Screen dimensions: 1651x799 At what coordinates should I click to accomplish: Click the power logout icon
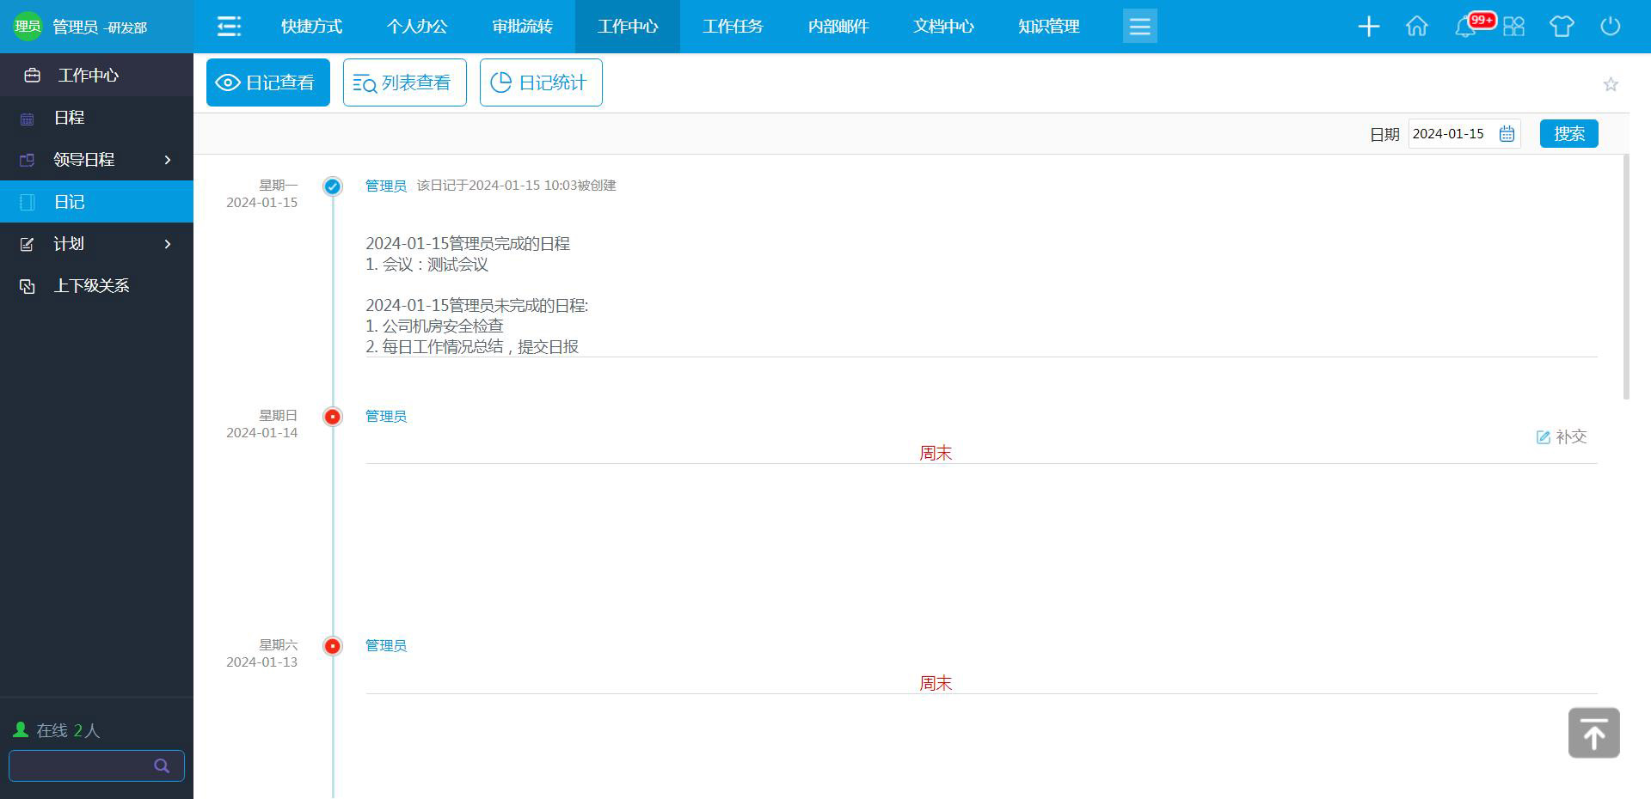[x=1610, y=27]
